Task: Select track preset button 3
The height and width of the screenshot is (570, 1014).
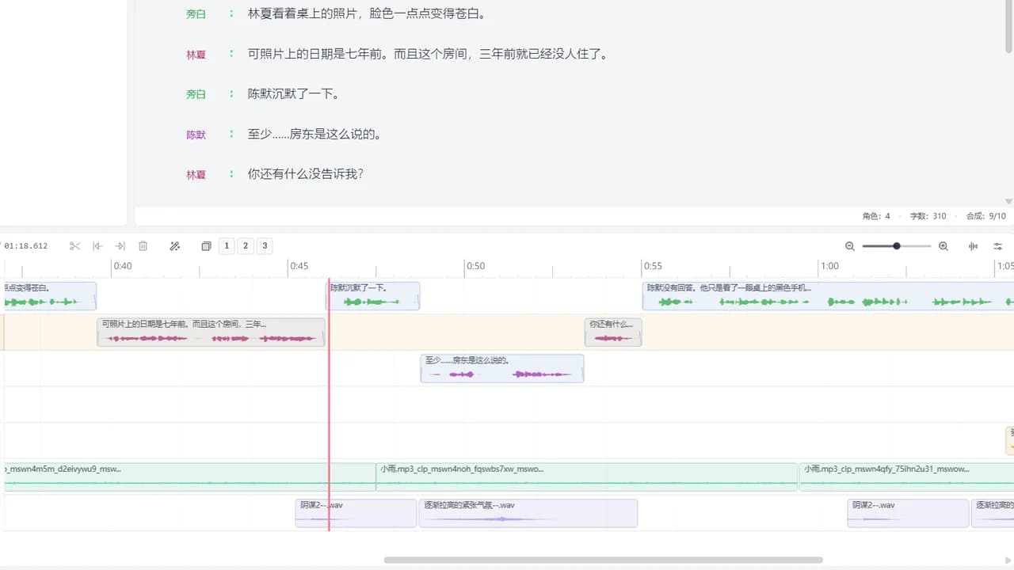Action: [x=265, y=246]
